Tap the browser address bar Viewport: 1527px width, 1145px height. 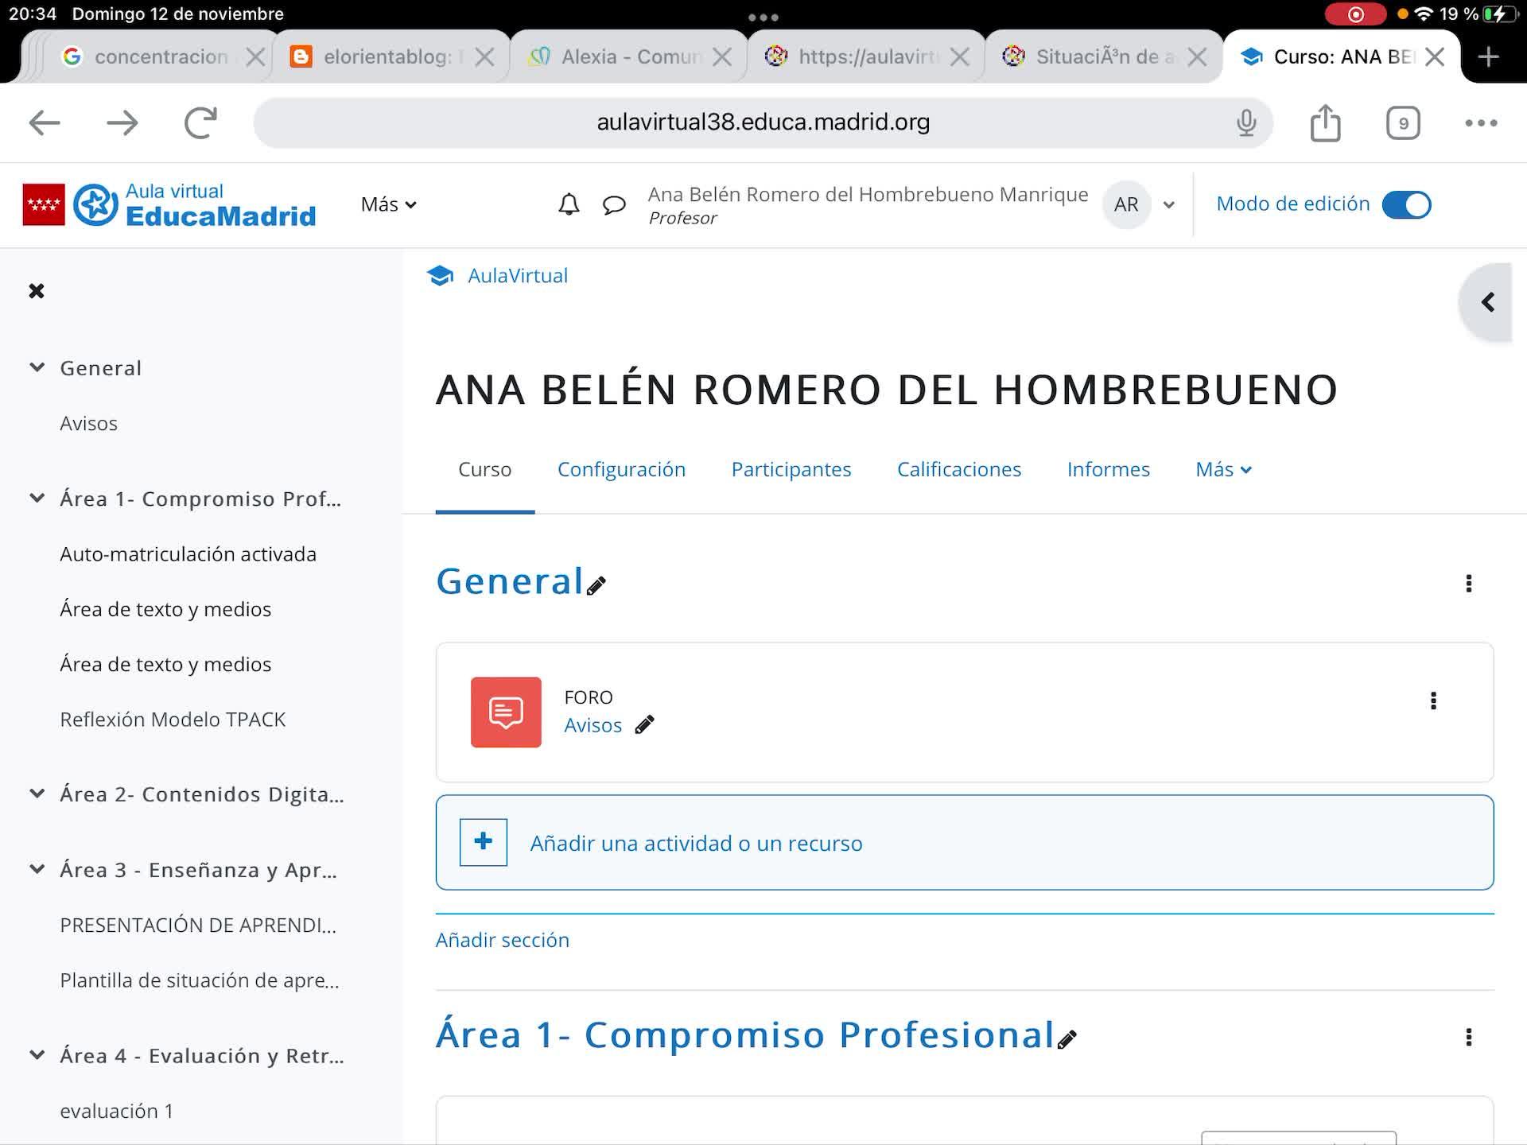762,122
